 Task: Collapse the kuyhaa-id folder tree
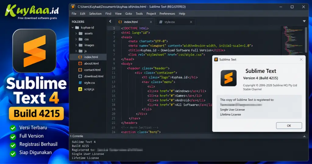(x=73, y=27)
